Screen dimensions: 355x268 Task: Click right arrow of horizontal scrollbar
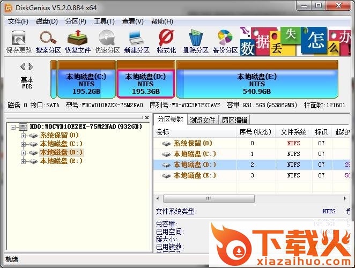click(345, 199)
